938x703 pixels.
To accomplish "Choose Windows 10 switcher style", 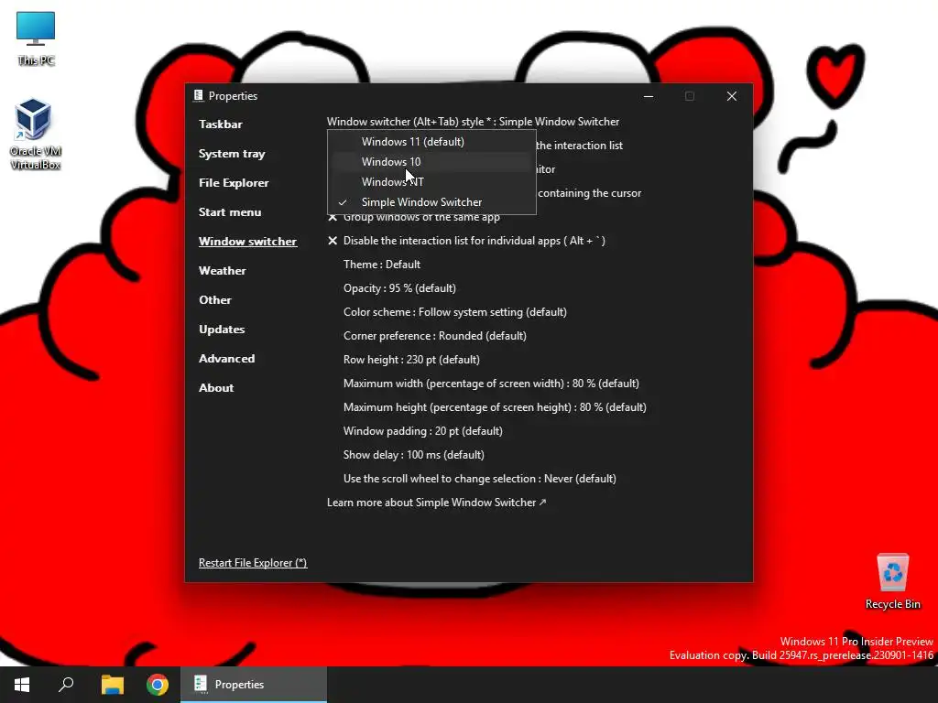I will (x=431, y=161).
